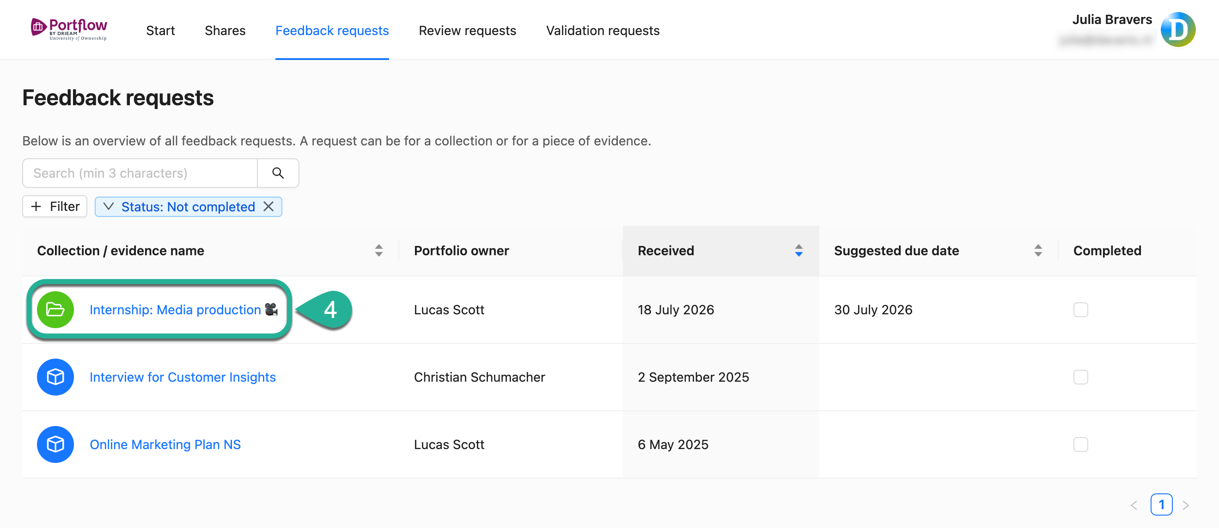
Task: Switch to Review requests tab
Action: coord(468,31)
